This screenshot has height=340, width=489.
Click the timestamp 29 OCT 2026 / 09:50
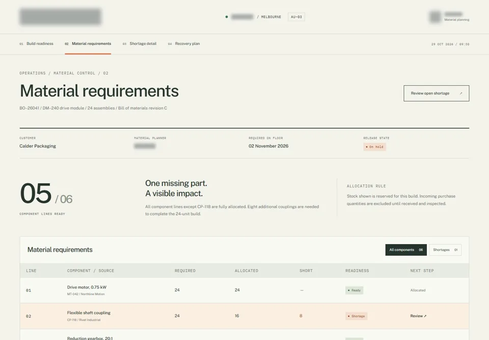(450, 44)
